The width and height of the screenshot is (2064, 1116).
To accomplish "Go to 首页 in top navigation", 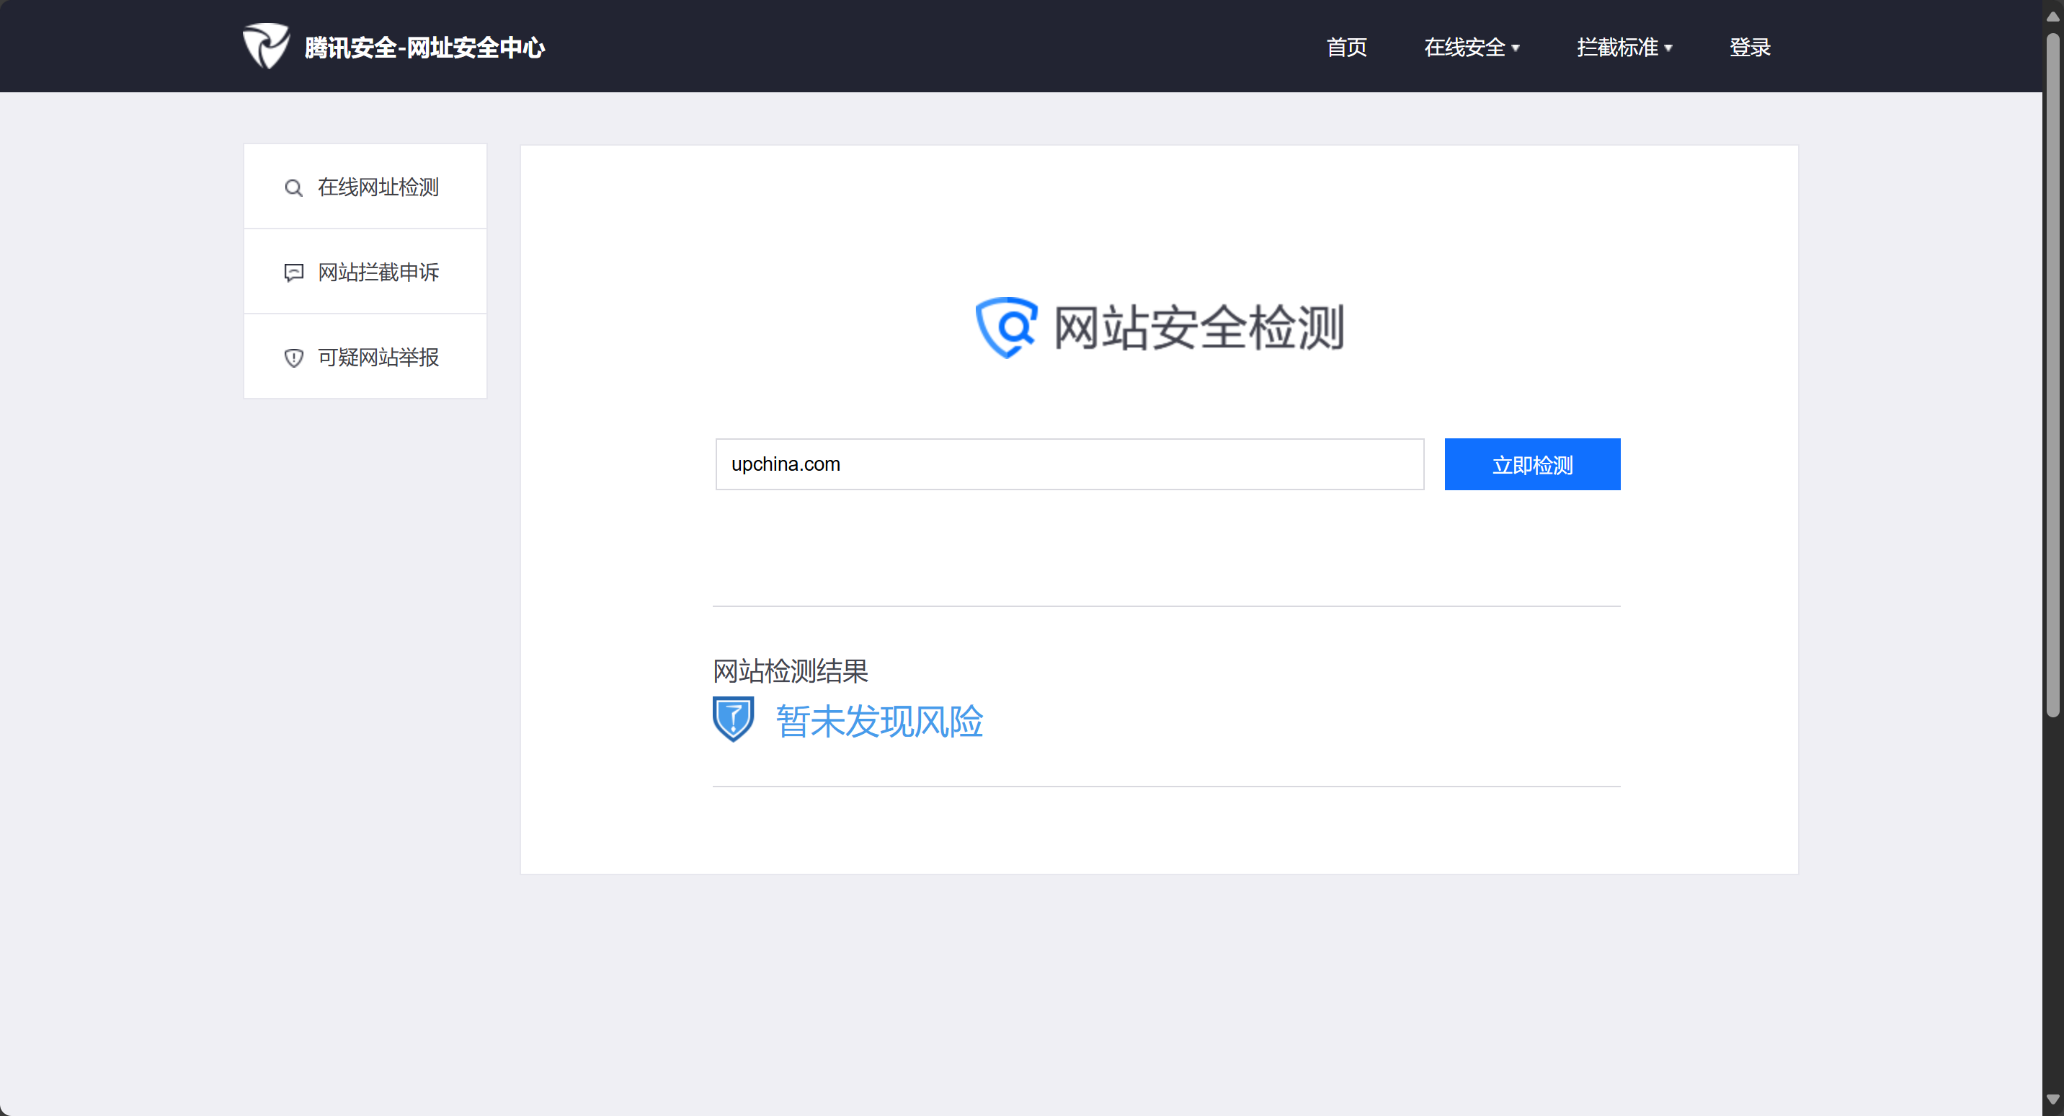I will pyautogui.click(x=1346, y=48).
